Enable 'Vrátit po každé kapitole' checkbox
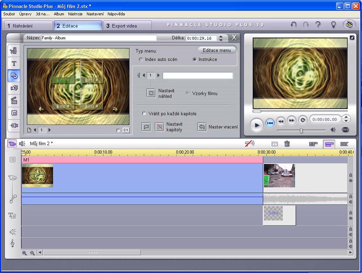This screenshot has width=362, height=273. tap(144, 114)
